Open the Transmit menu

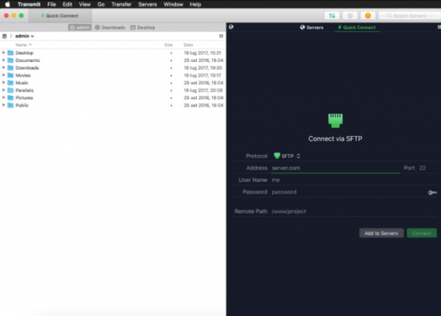tap(29, 4)
